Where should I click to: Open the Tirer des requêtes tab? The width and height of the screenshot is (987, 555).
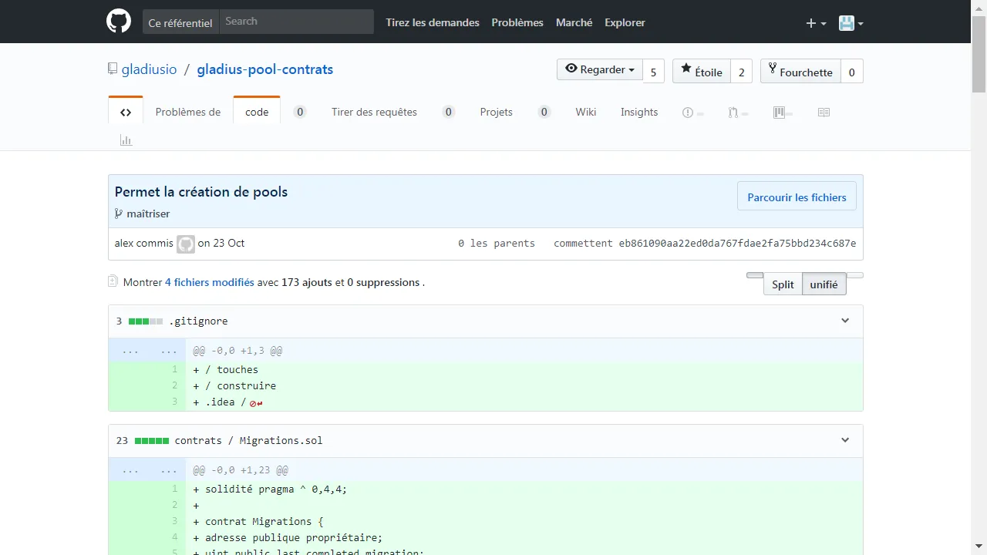[x=374, y=112]
